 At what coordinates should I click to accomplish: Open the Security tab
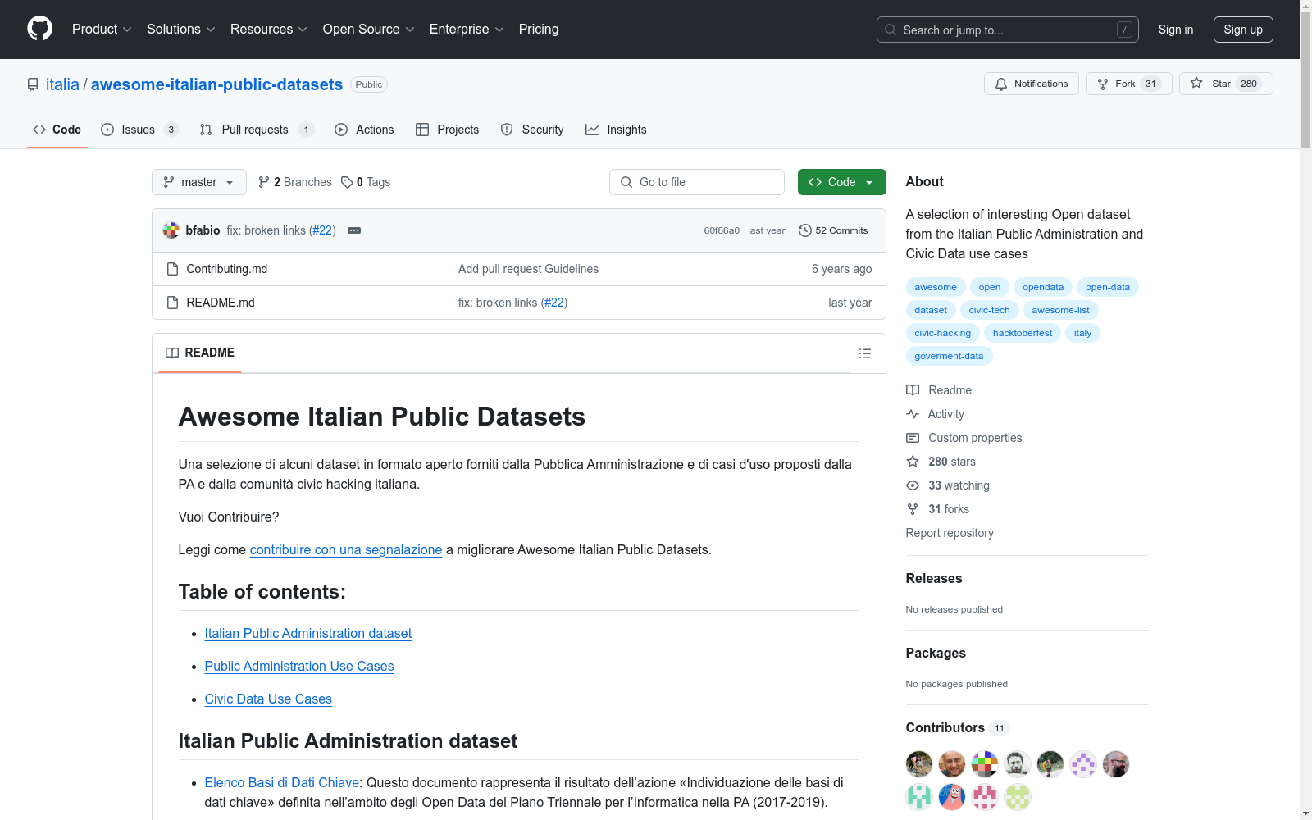tap(532, 130)
